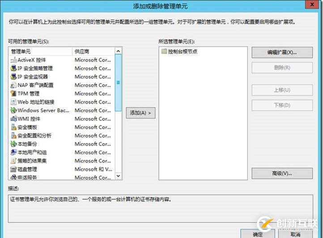The width and height of the screenshot is (323, 238).
Task: Select the 磁盘管理 disk icon
Action: (x=13, y=169)
